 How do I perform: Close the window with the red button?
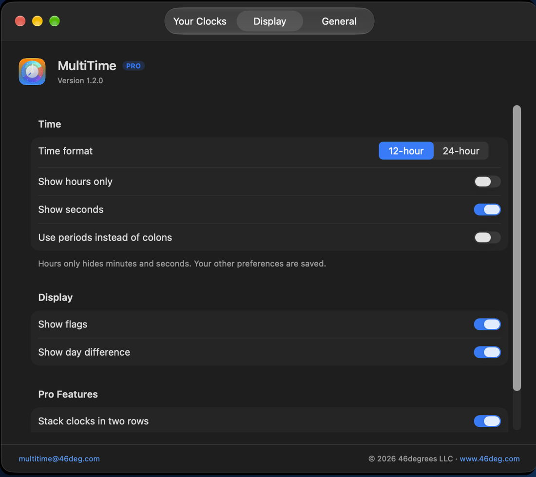[20, 21]
